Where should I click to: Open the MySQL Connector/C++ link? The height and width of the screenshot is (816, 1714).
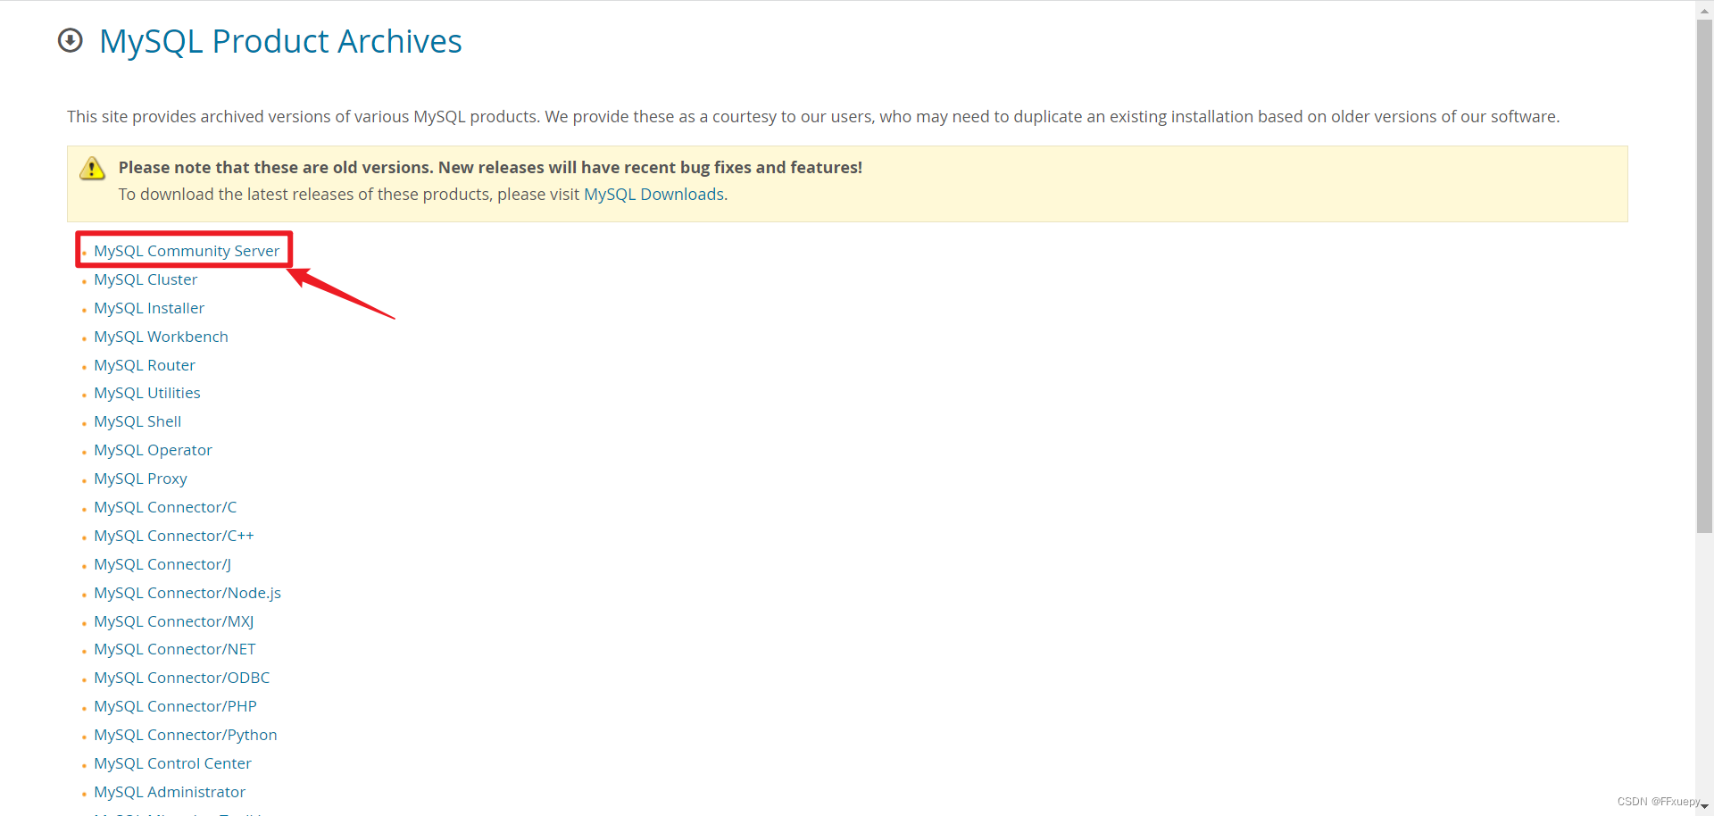[x=174, y=536]
